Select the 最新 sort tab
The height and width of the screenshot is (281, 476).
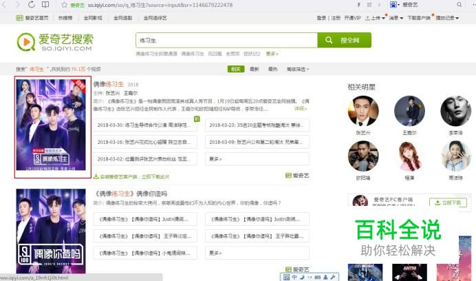[255, 69]
